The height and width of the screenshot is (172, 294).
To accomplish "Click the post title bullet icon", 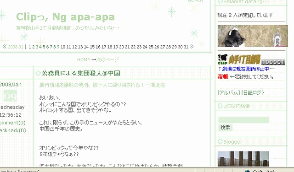I will pos(38,73).
